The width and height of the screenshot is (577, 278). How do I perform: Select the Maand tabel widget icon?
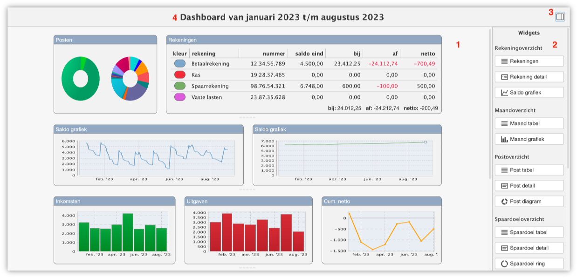point(504,123)
